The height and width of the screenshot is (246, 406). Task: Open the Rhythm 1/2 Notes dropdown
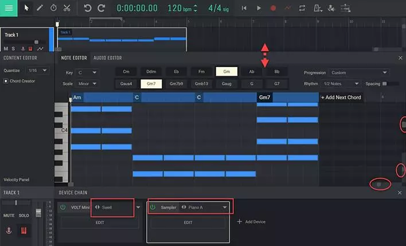click(x=341, y=84)
